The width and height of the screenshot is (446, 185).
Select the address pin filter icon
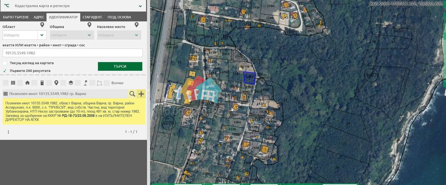pos(56,83)
